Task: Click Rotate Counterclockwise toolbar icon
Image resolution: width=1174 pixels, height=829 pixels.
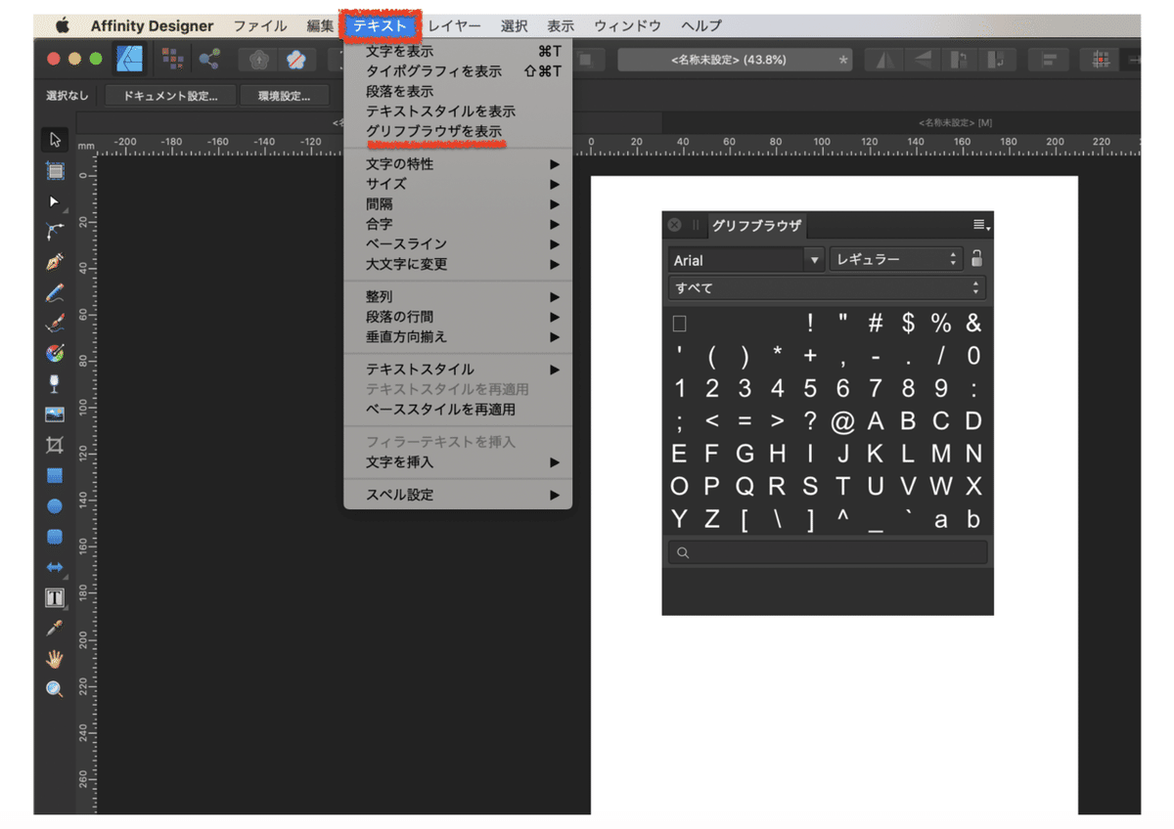Action: pos(959,60)
